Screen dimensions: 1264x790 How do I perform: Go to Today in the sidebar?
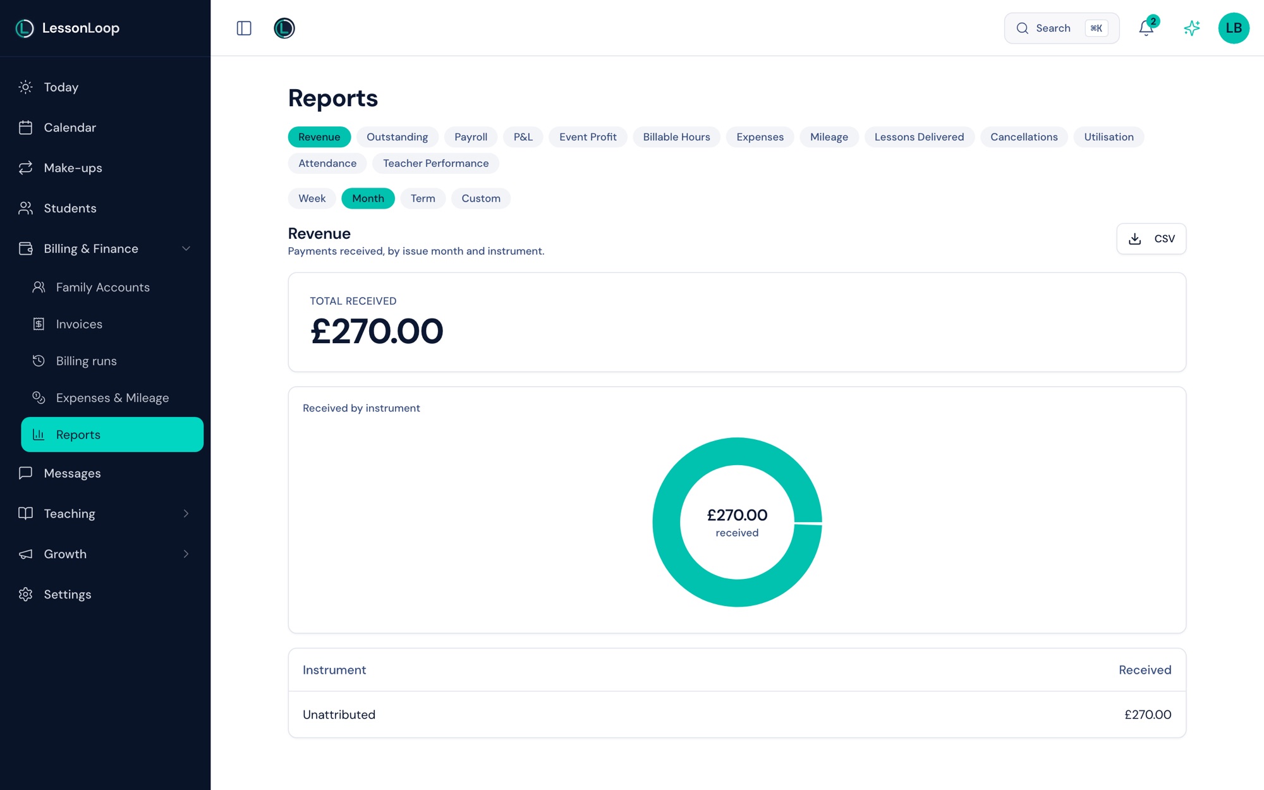[61, 87]
